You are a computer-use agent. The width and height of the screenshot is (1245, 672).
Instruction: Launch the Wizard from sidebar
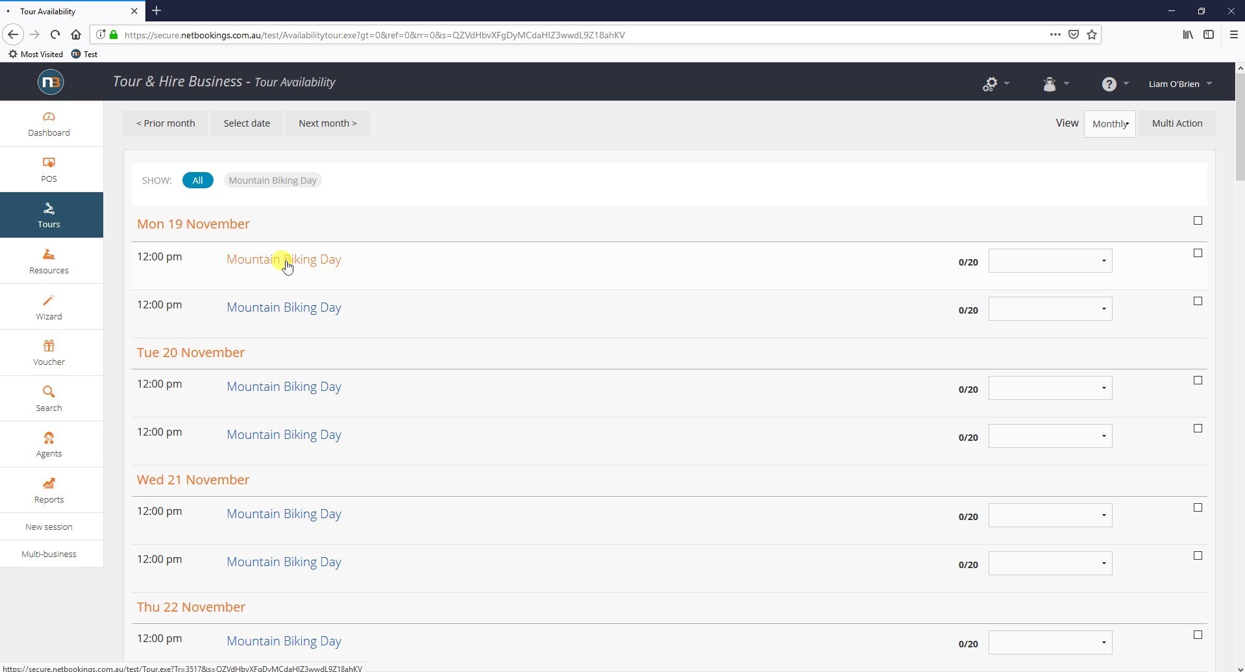point(49,307)
